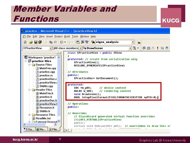Click the Redo arrow icon
This screenshot has width=190, height=143.
click(x=69, y=42)
